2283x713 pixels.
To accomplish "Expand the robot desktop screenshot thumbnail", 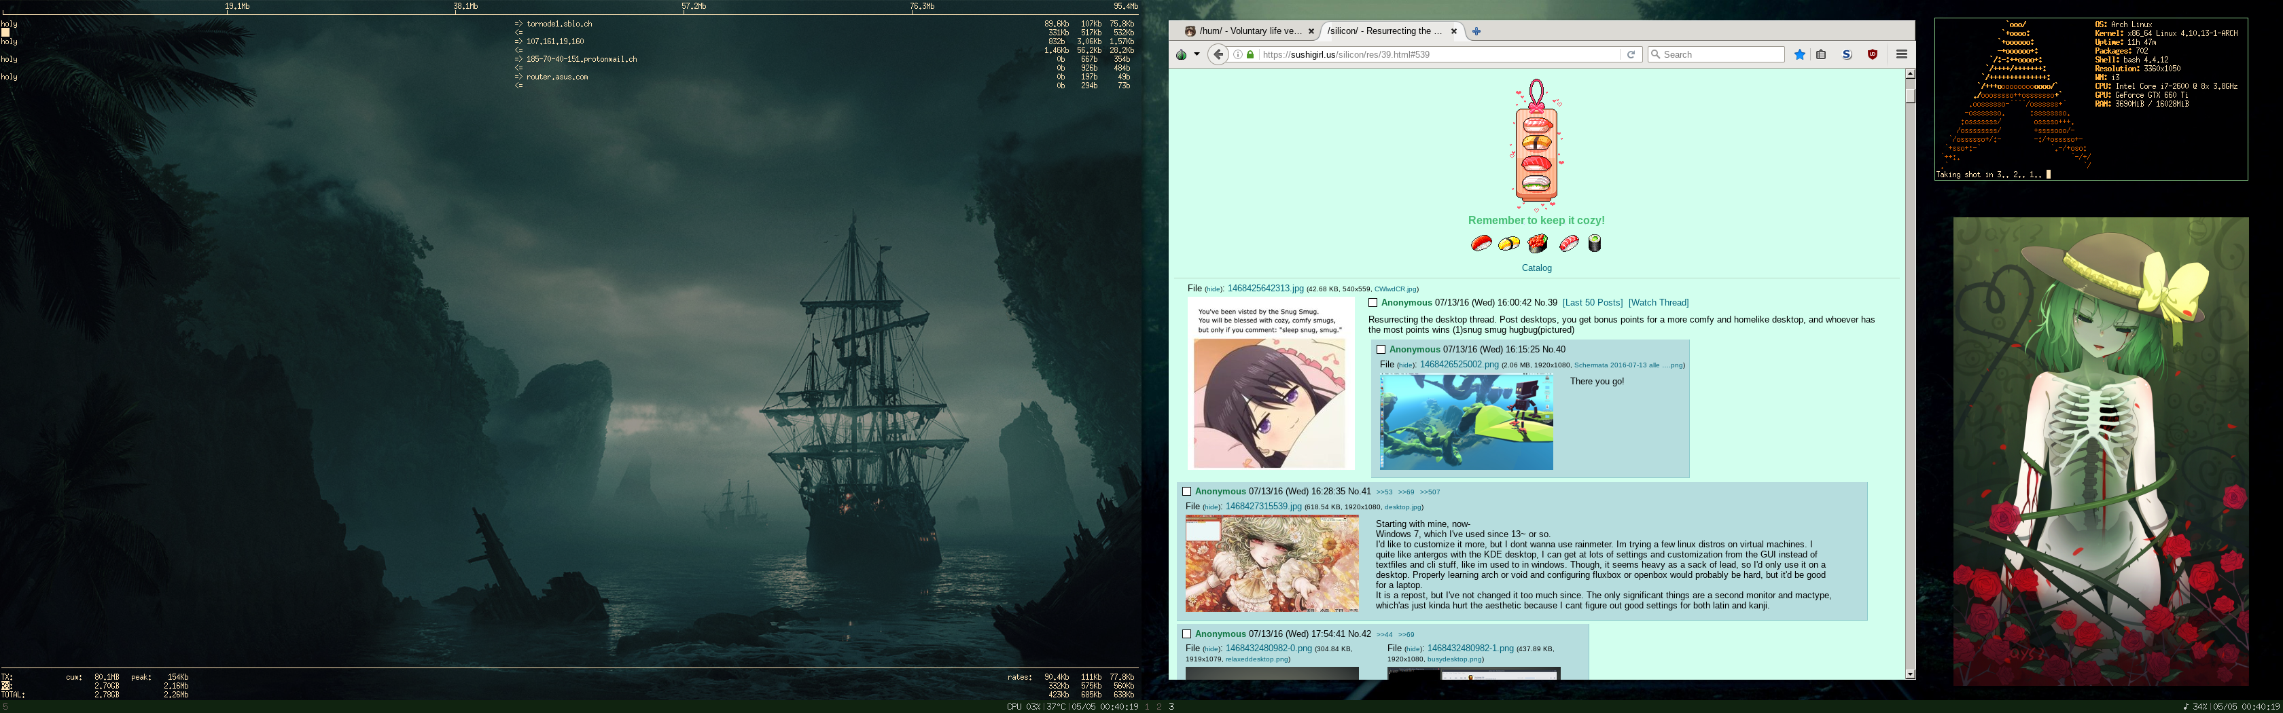I will pyautogui.click(x=1466, y=422).
